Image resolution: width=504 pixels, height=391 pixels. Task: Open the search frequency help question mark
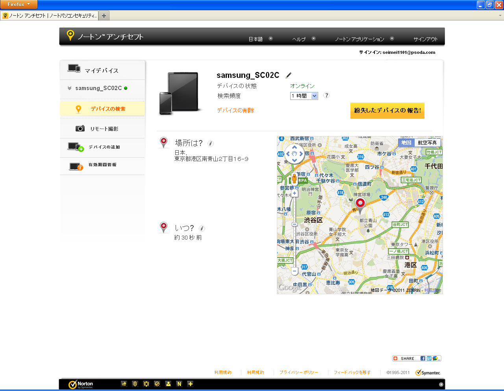[x=326, y=95]
